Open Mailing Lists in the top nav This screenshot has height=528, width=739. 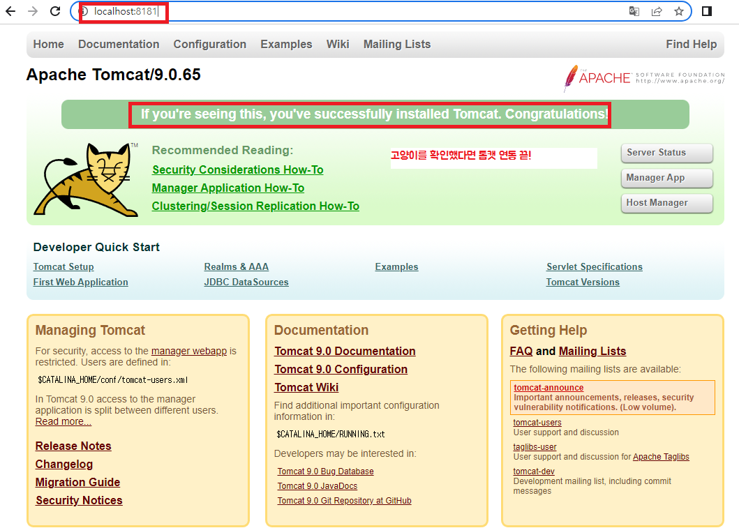click(397, 44)
